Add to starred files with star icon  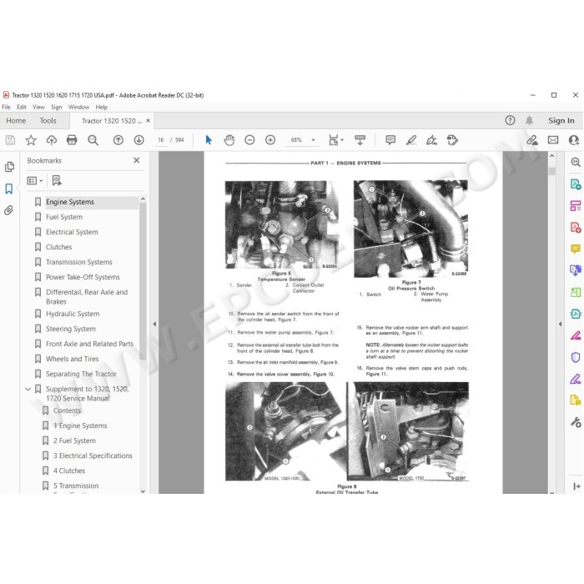[x=31, y=140]
